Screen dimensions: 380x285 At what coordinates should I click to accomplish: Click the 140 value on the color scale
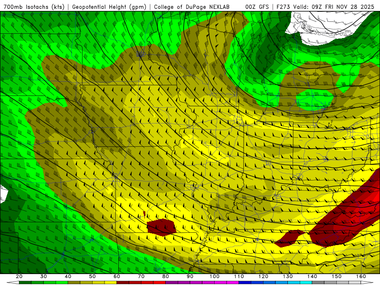tap(312, 276)
